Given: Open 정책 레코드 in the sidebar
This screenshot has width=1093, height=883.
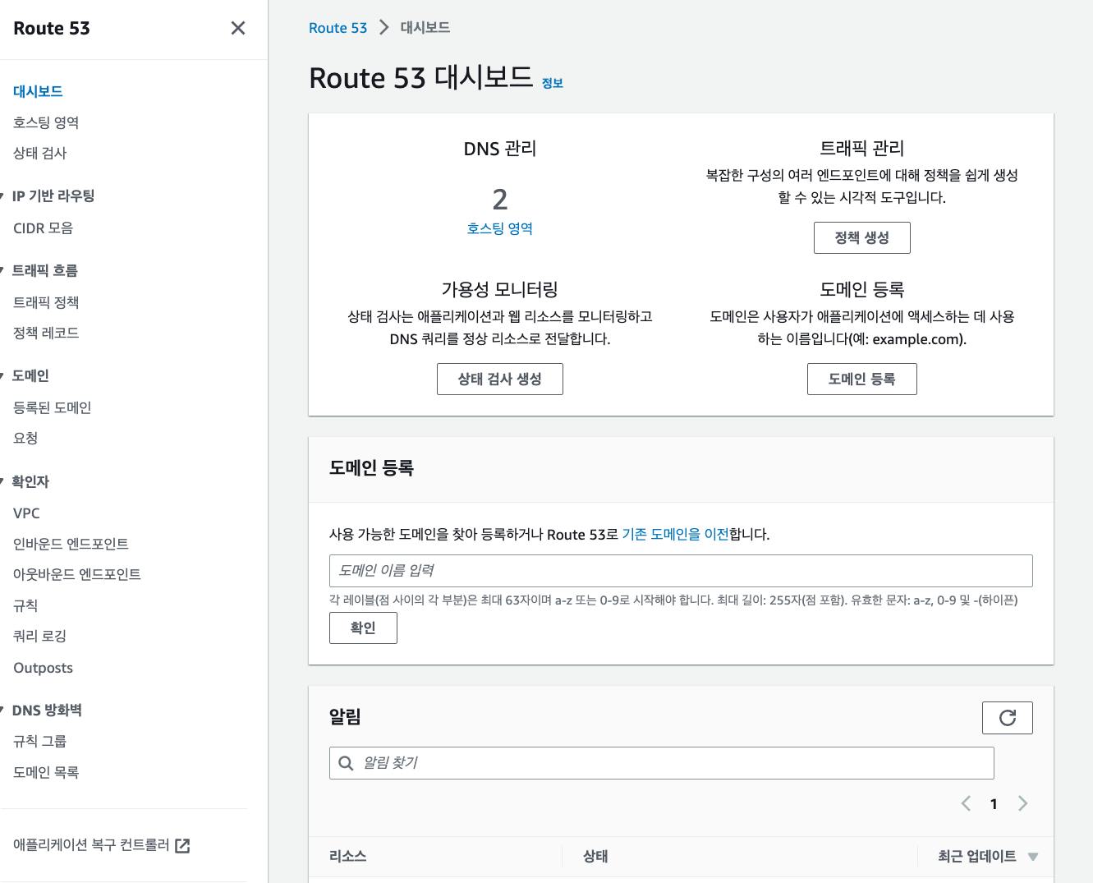Looking at the screenshot, I should tap(46, 333).
